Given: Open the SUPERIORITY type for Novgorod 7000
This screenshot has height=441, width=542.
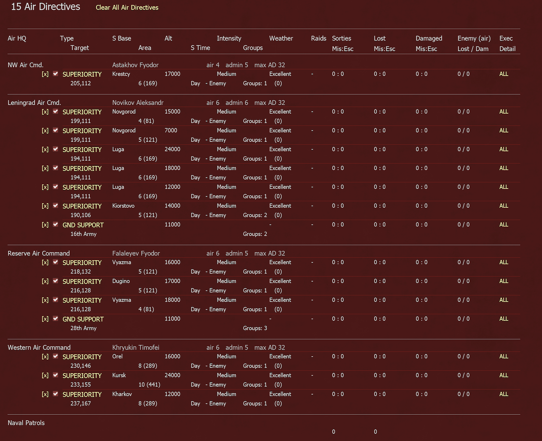Looking at the screenshot, I should (x=82, y=131).
